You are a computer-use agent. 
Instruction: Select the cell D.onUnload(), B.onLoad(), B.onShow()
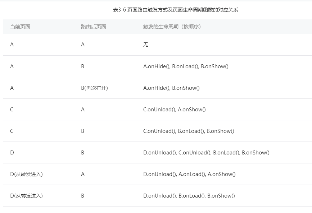[x=189, y=196]
